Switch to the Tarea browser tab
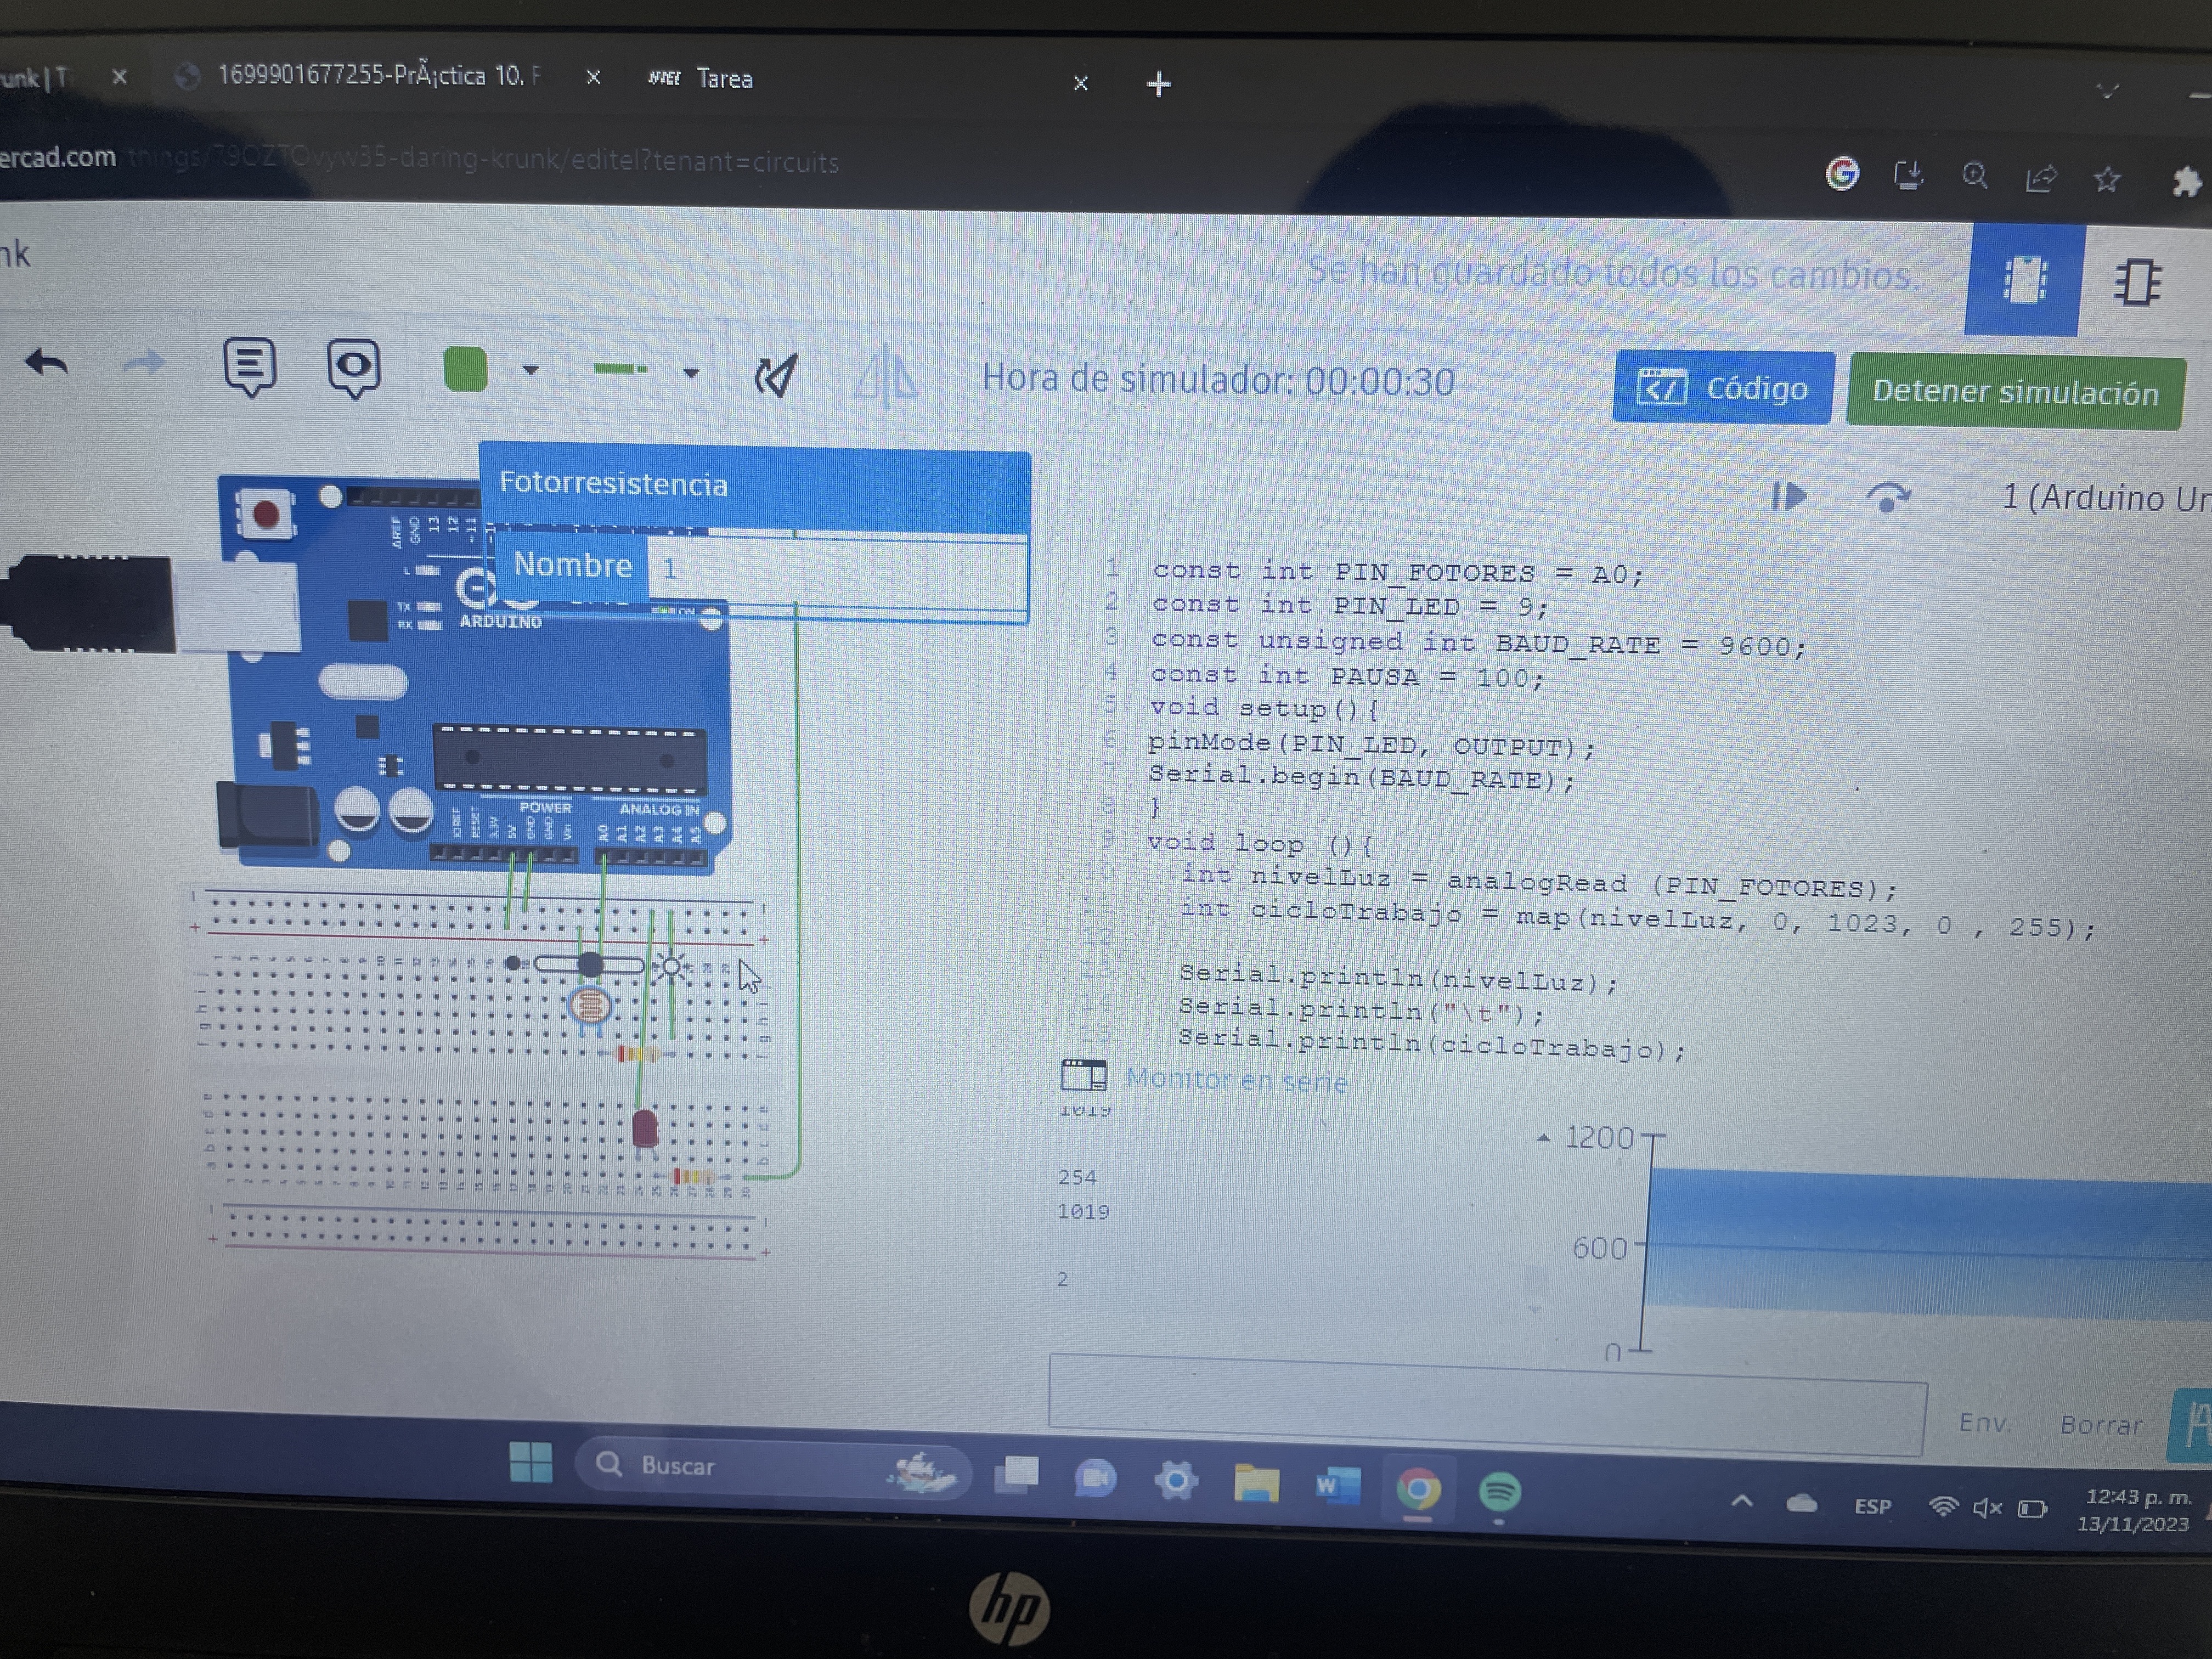Viewport: 2212px width, 1659px height. pyautogui.click(x=724, y=79)
